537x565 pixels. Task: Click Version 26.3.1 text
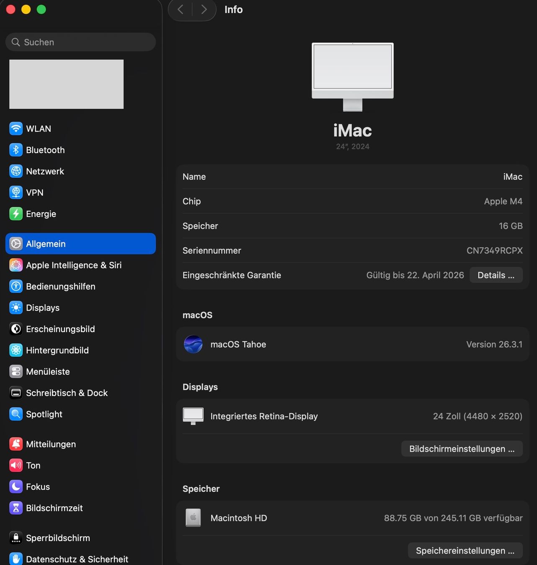click(x=494, y=344)
